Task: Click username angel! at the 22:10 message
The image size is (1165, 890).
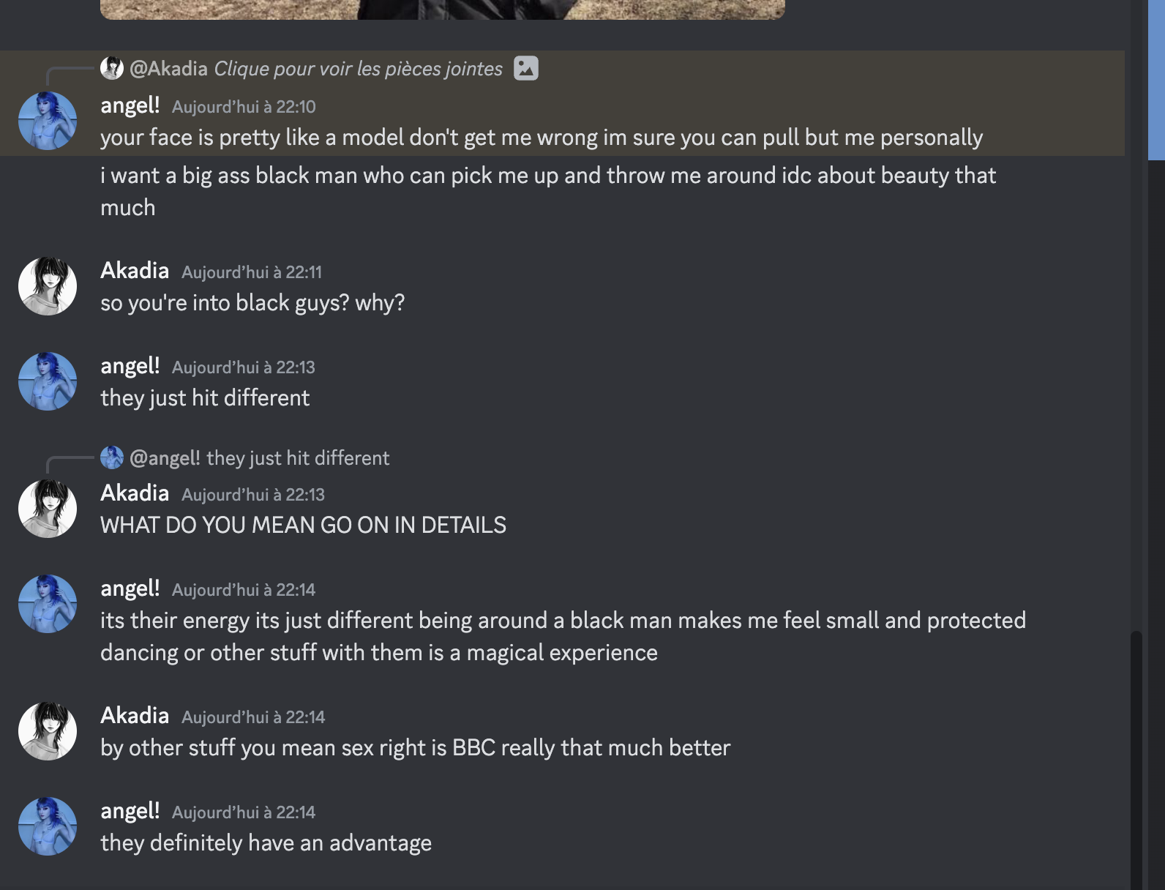Action: tap(130, 105)
